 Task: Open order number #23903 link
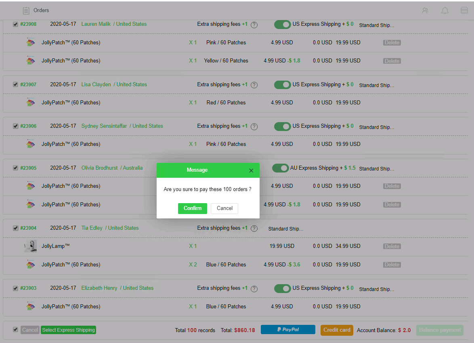28,288
